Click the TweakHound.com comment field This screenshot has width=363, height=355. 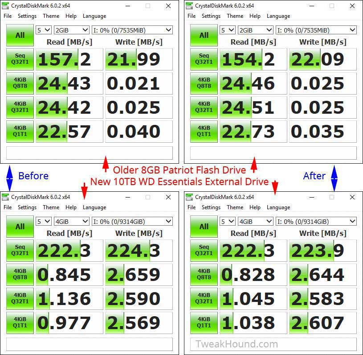click(273, 344)
